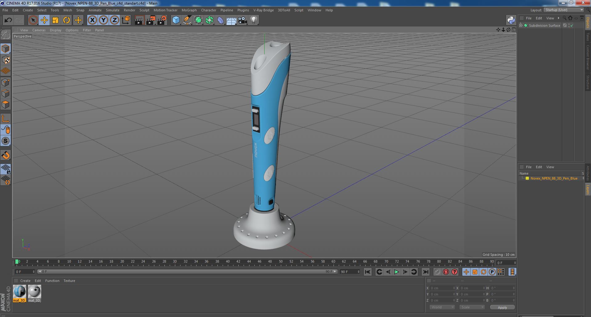Open the vertical Takes tab

588,37
